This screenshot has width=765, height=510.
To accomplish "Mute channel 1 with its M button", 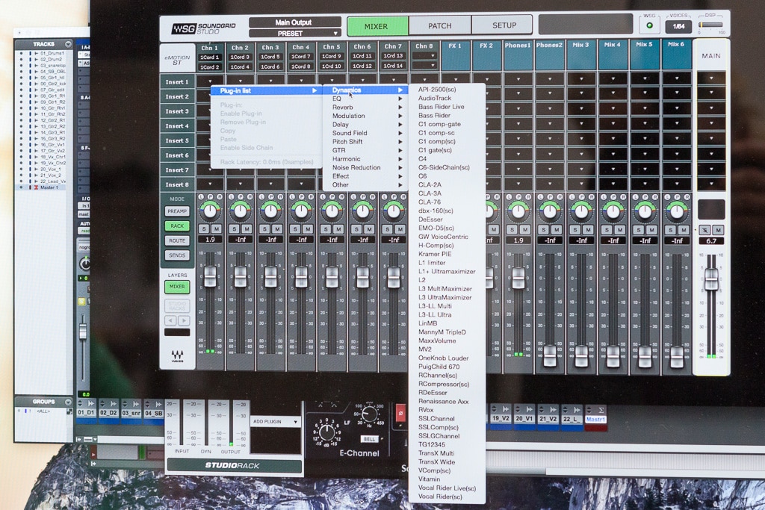I will [217, 228].
